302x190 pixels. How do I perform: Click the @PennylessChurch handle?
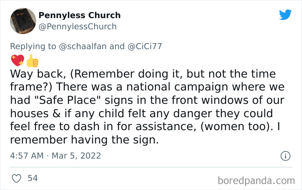click(x=77, y=26)
